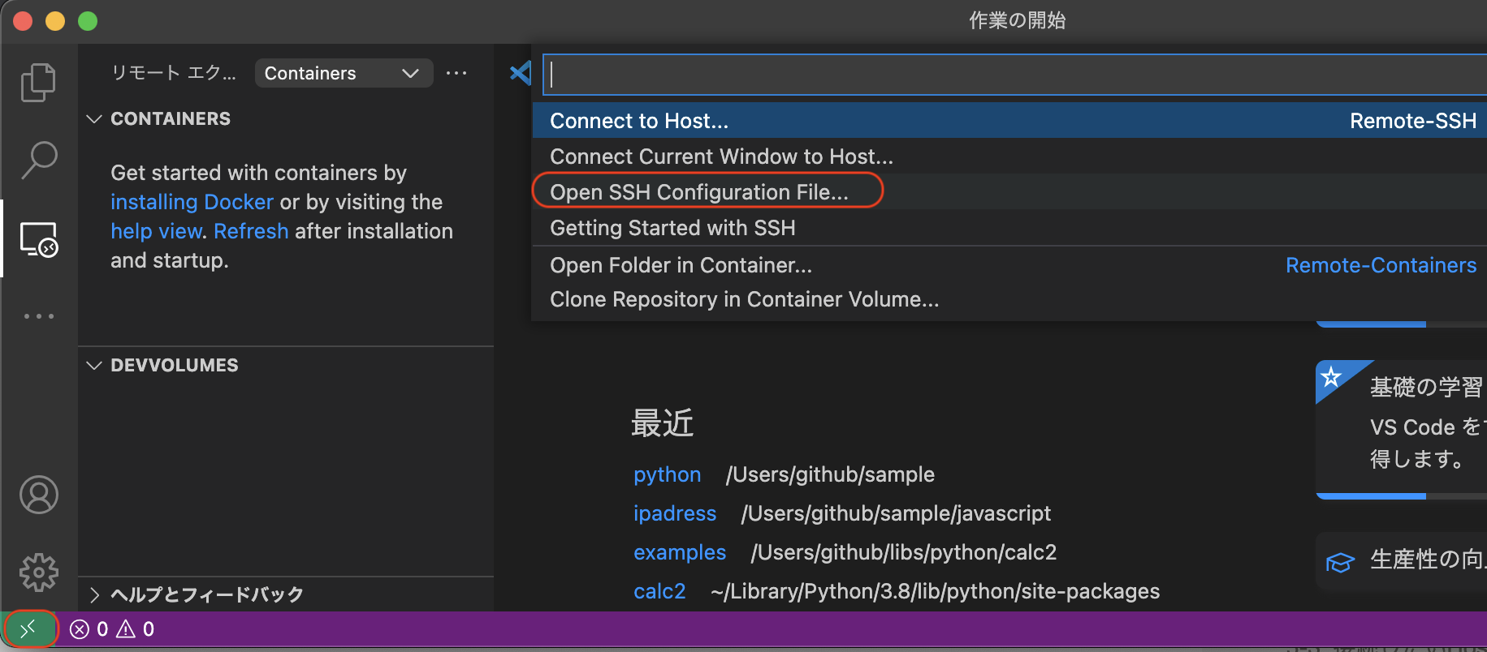Click the /Users/github/sample path text
Image resolution: width=1487 pixels, height=652 pixels.
click(830, 474)
